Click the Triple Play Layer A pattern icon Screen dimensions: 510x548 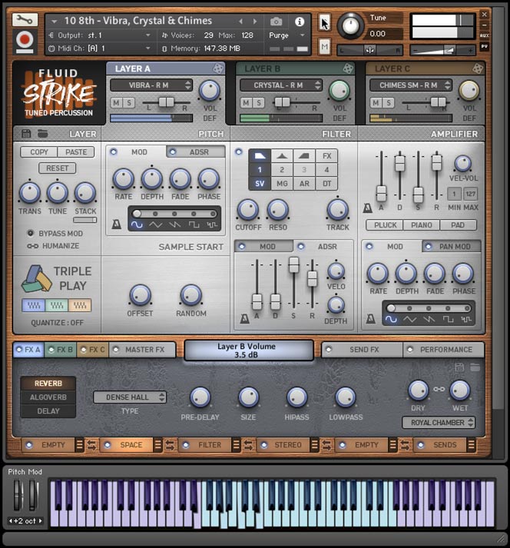[x=34, y=305]
